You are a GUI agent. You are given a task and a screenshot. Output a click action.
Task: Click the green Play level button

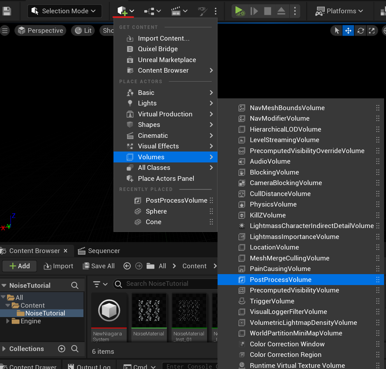[x=239, y=11]
